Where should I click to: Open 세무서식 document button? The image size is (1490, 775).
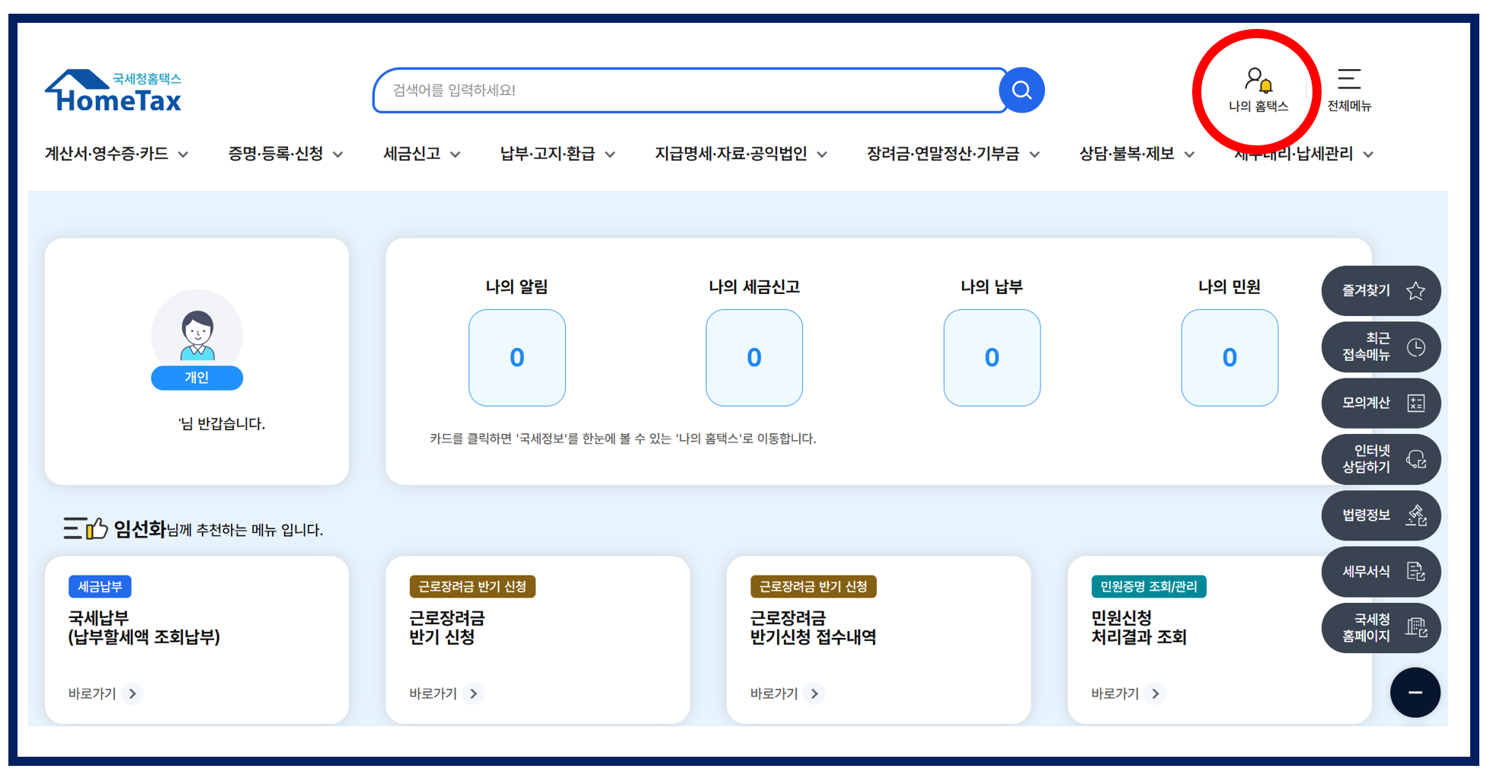point(1381,572)
